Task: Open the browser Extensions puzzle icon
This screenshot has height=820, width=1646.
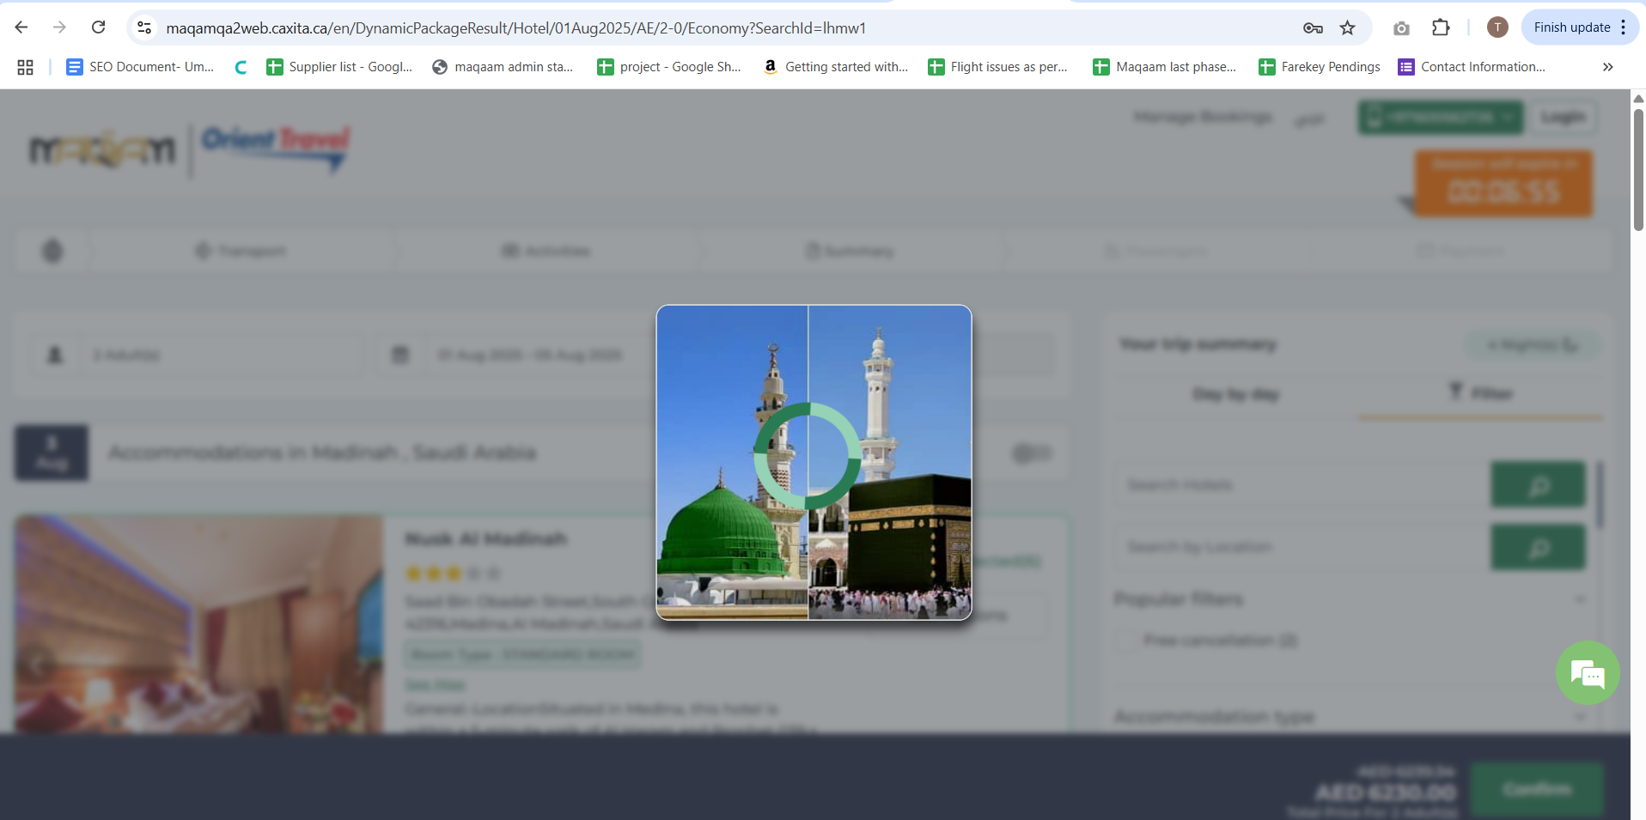Action: point(1441,28)
